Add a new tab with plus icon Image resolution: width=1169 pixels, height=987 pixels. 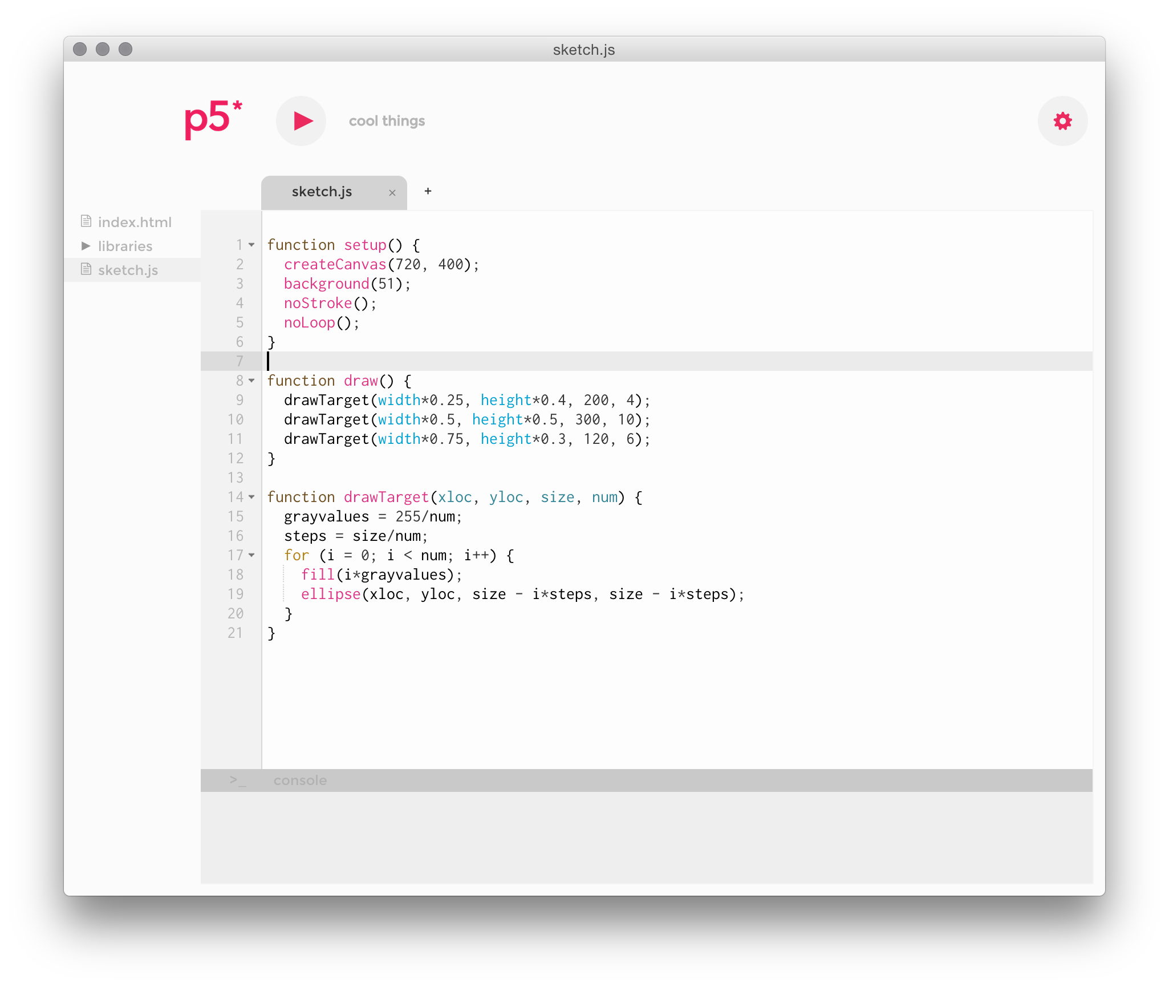click(x=428, y=191)
